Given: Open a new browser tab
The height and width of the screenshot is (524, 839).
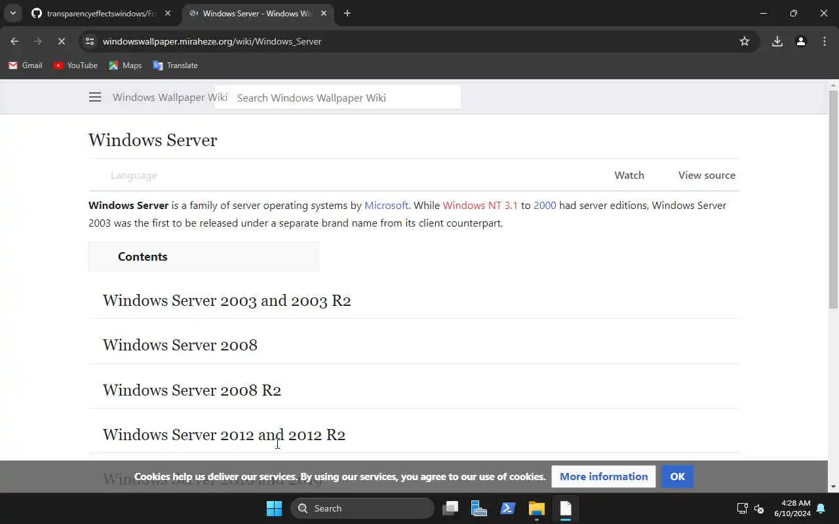Looking at the screenshot, I should point(347,13).
